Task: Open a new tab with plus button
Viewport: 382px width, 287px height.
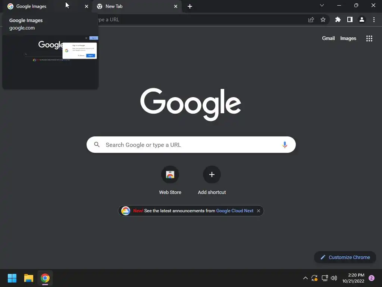Action: pos(190,6)
